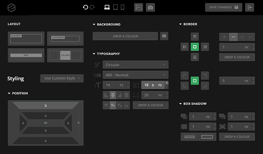This screenshot has width=263, height=154.
Task: Click background Drop a Colour box
Action: pos(125,36)
